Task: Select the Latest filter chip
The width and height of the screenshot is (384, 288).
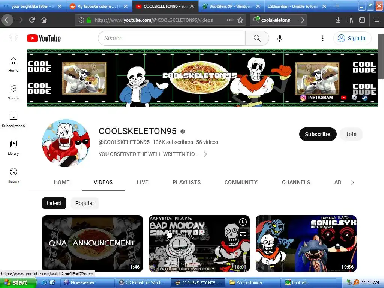Action: point(54,203)
